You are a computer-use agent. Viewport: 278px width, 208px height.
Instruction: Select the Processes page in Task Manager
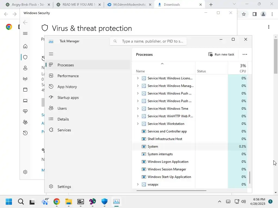point(88,65)
